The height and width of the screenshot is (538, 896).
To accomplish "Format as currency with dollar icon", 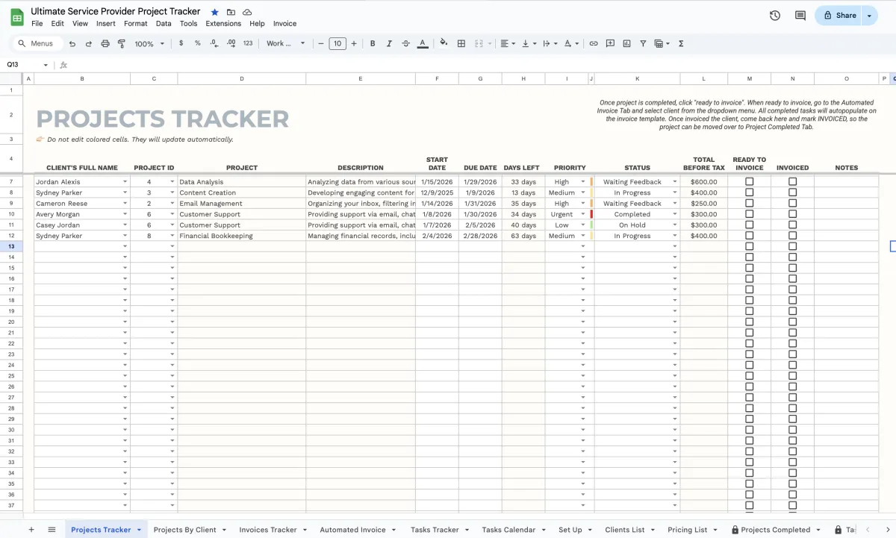I will (181, 43).
